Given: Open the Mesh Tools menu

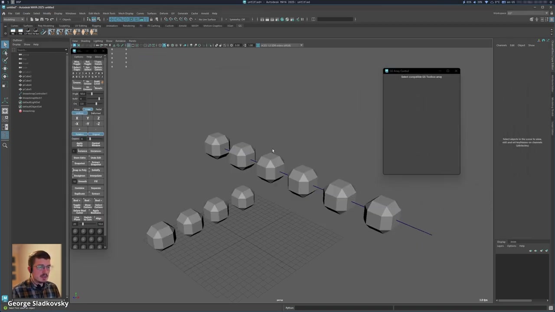Looking at the screenshot, I should pyautogui.click(x=109, y=13).
